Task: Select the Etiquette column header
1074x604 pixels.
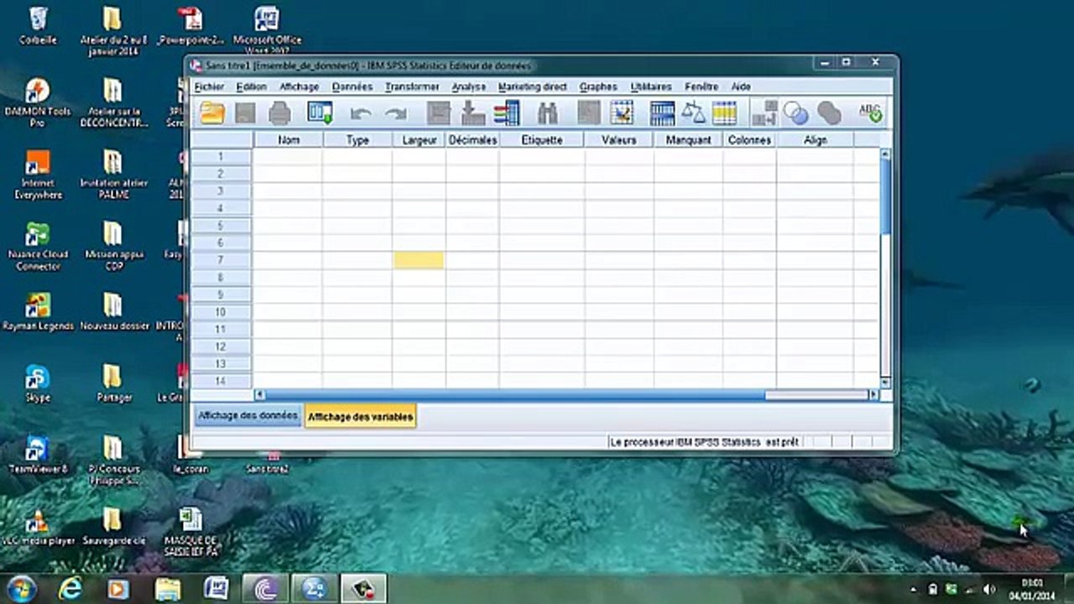Action: (x=542, y=140)
